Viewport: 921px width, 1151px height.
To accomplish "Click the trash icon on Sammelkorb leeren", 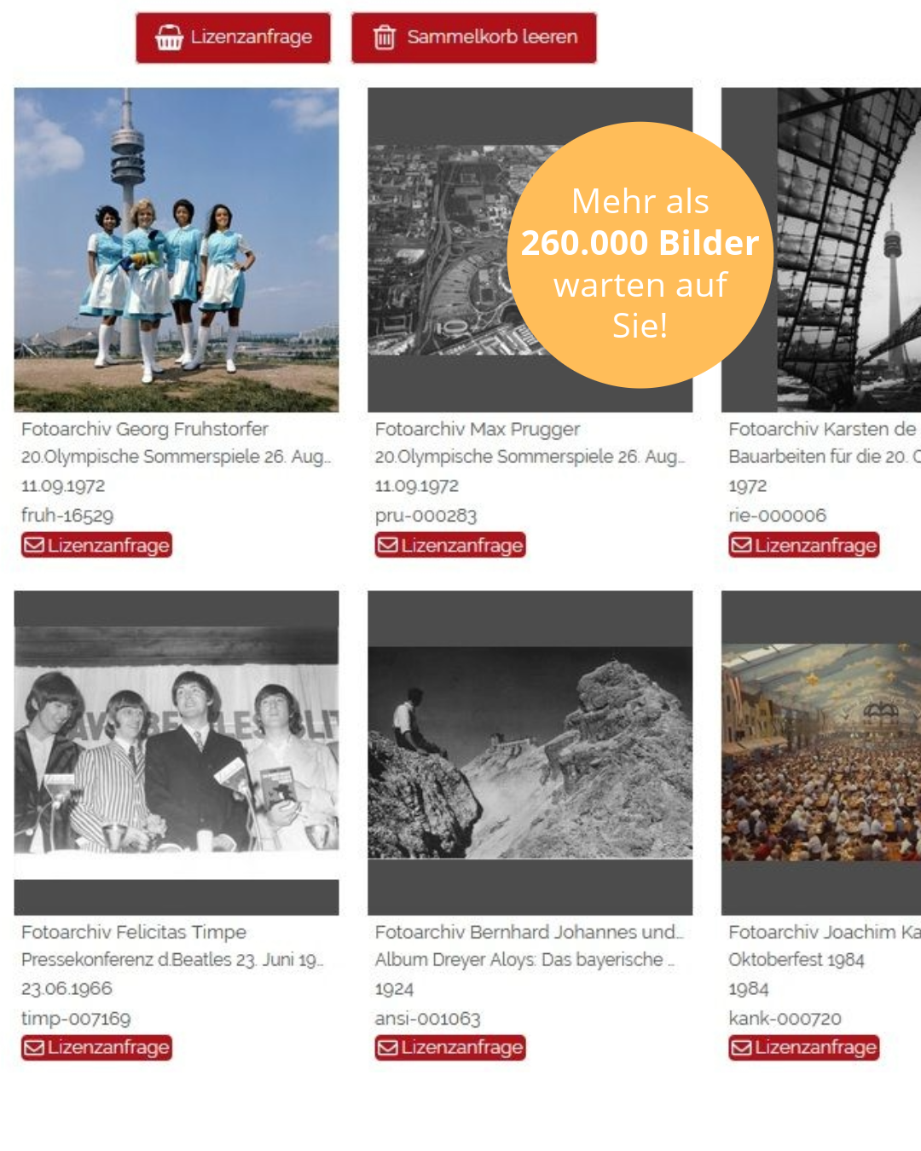I will [x=385, y=38].
